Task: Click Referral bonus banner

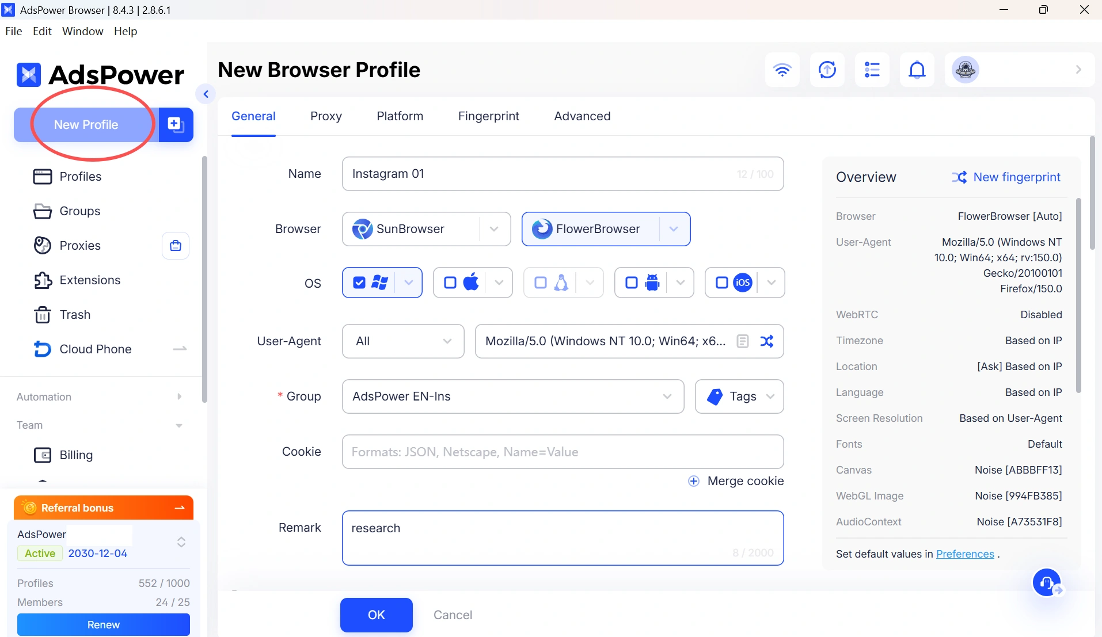Action: tap(104, 508)
